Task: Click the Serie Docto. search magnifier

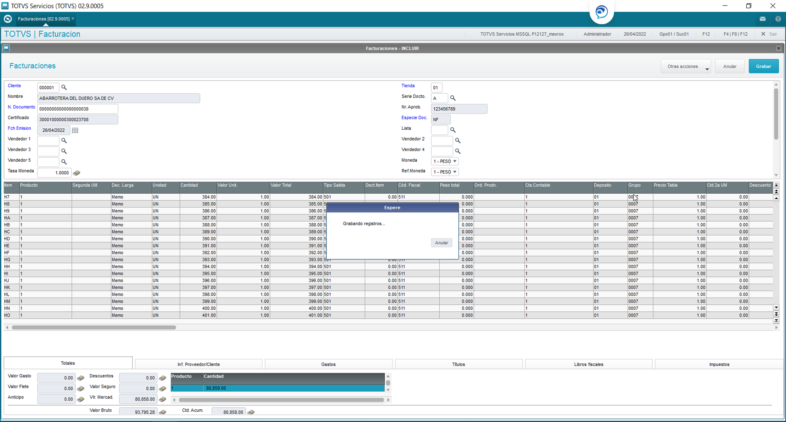Action: [x=453, y=98]
